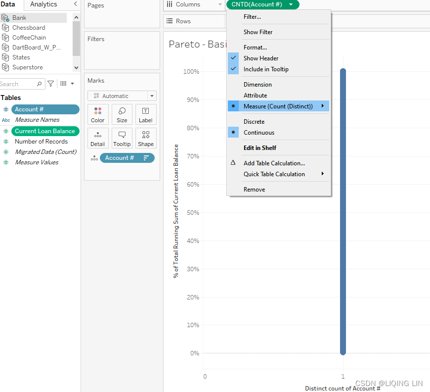Click the data source list up arrow

[x=76, y=17]
